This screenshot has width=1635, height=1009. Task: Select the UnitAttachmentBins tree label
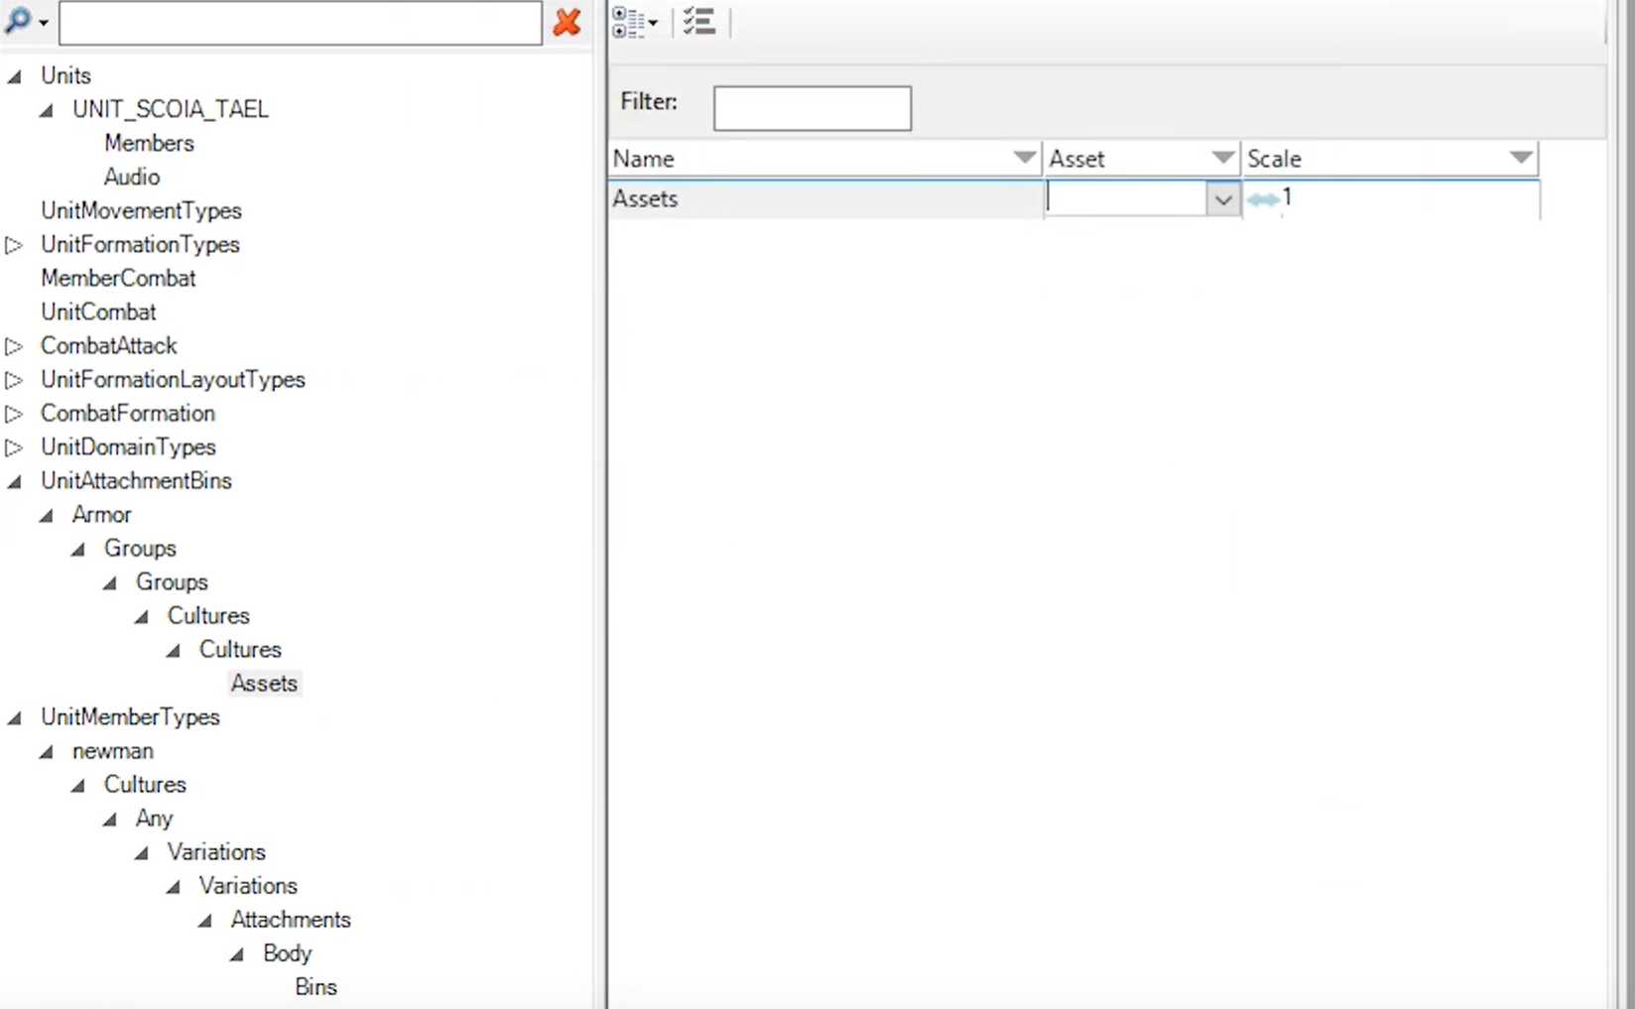pos(136,480)
